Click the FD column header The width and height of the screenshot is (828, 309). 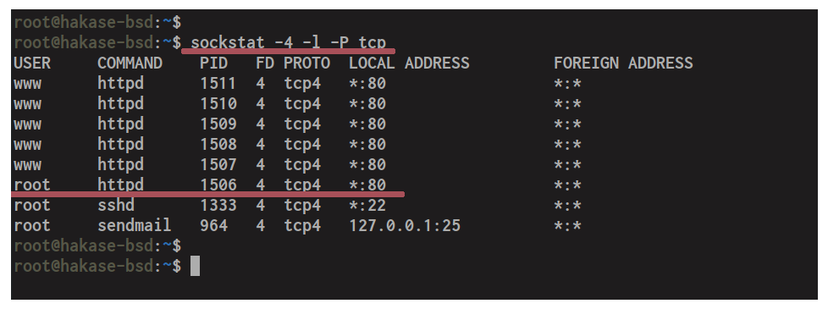point(265,63)
